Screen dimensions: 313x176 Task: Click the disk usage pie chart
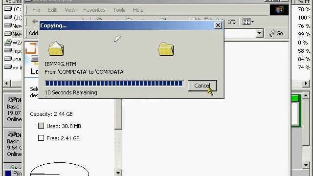coord(60,169)
